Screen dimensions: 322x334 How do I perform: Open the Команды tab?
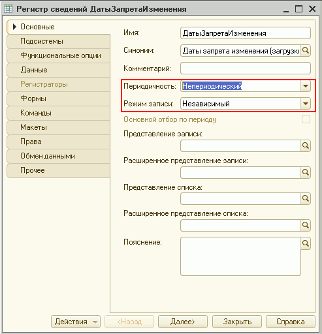tap(58, 113)
